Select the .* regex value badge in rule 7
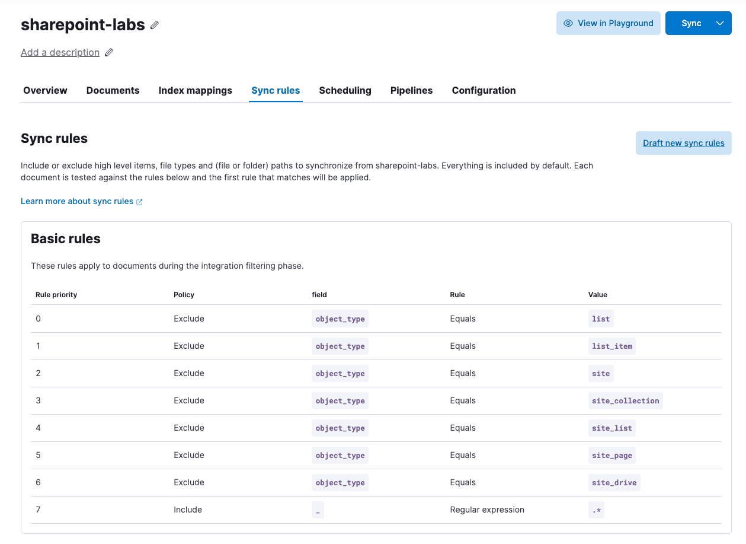 [x=596, y=510]
